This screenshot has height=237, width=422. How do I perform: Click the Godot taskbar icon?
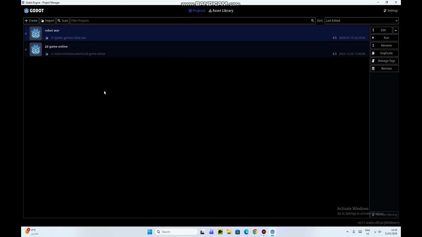click(x=272, y=232)
